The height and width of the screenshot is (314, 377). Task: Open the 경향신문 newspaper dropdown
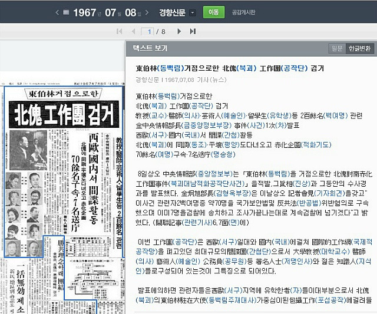click(x=193, y=13)
